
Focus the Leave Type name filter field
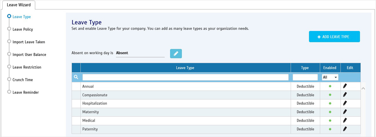click(185, 77)
